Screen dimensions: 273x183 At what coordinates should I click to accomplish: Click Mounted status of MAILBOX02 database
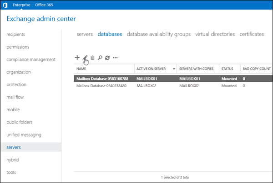[x=229, y=86]
